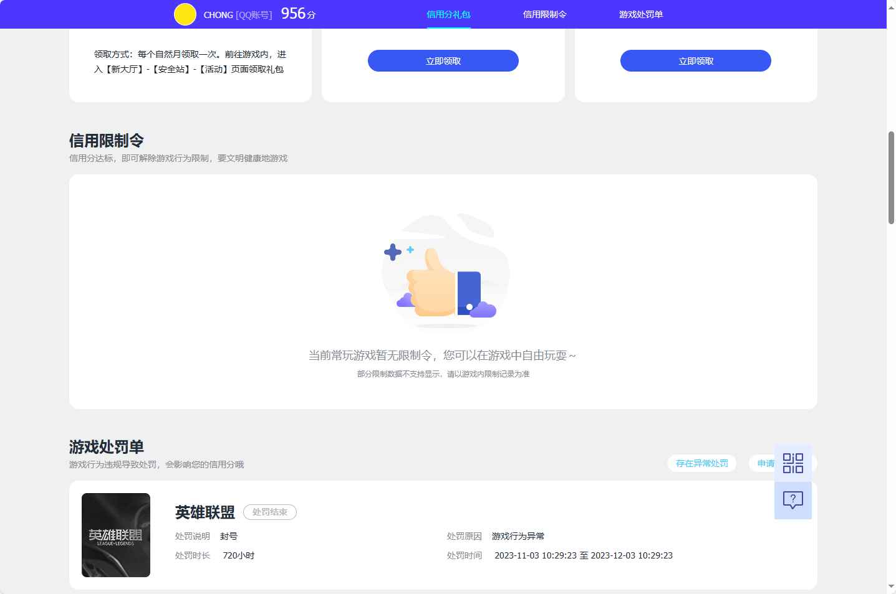Click the yellow user avatar

[x=185, y=14]
